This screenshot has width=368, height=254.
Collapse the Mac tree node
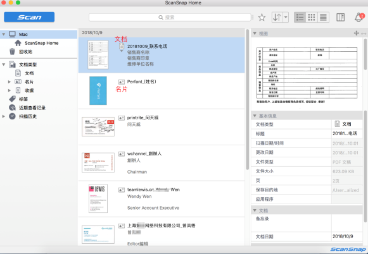(x=4, y=34)
